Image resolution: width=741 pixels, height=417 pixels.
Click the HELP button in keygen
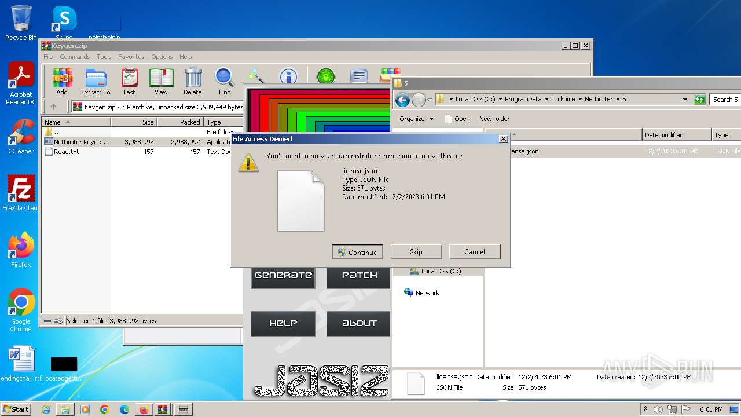coord(283,324)
